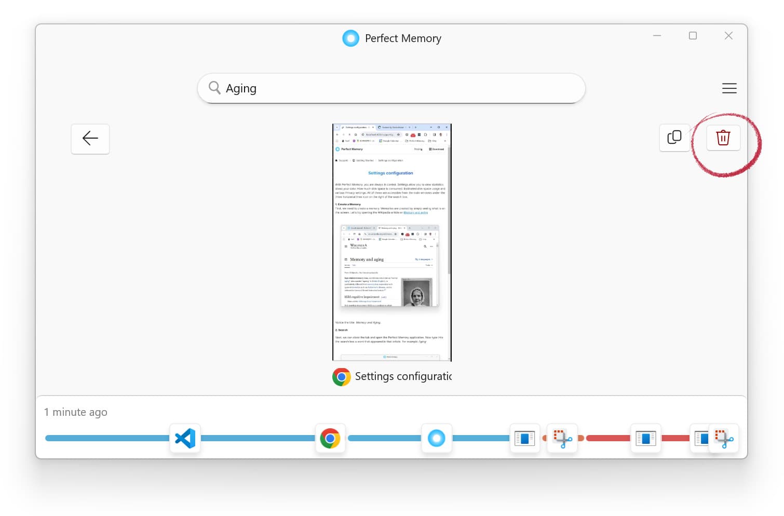Jump to the Chrome marker on the timeline

[330, 438]
